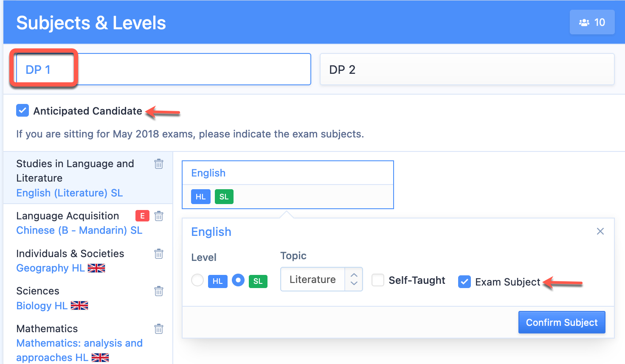Switch to the DP 2 tab
This screenshot has width=625, height=364.
pos(467,69)
